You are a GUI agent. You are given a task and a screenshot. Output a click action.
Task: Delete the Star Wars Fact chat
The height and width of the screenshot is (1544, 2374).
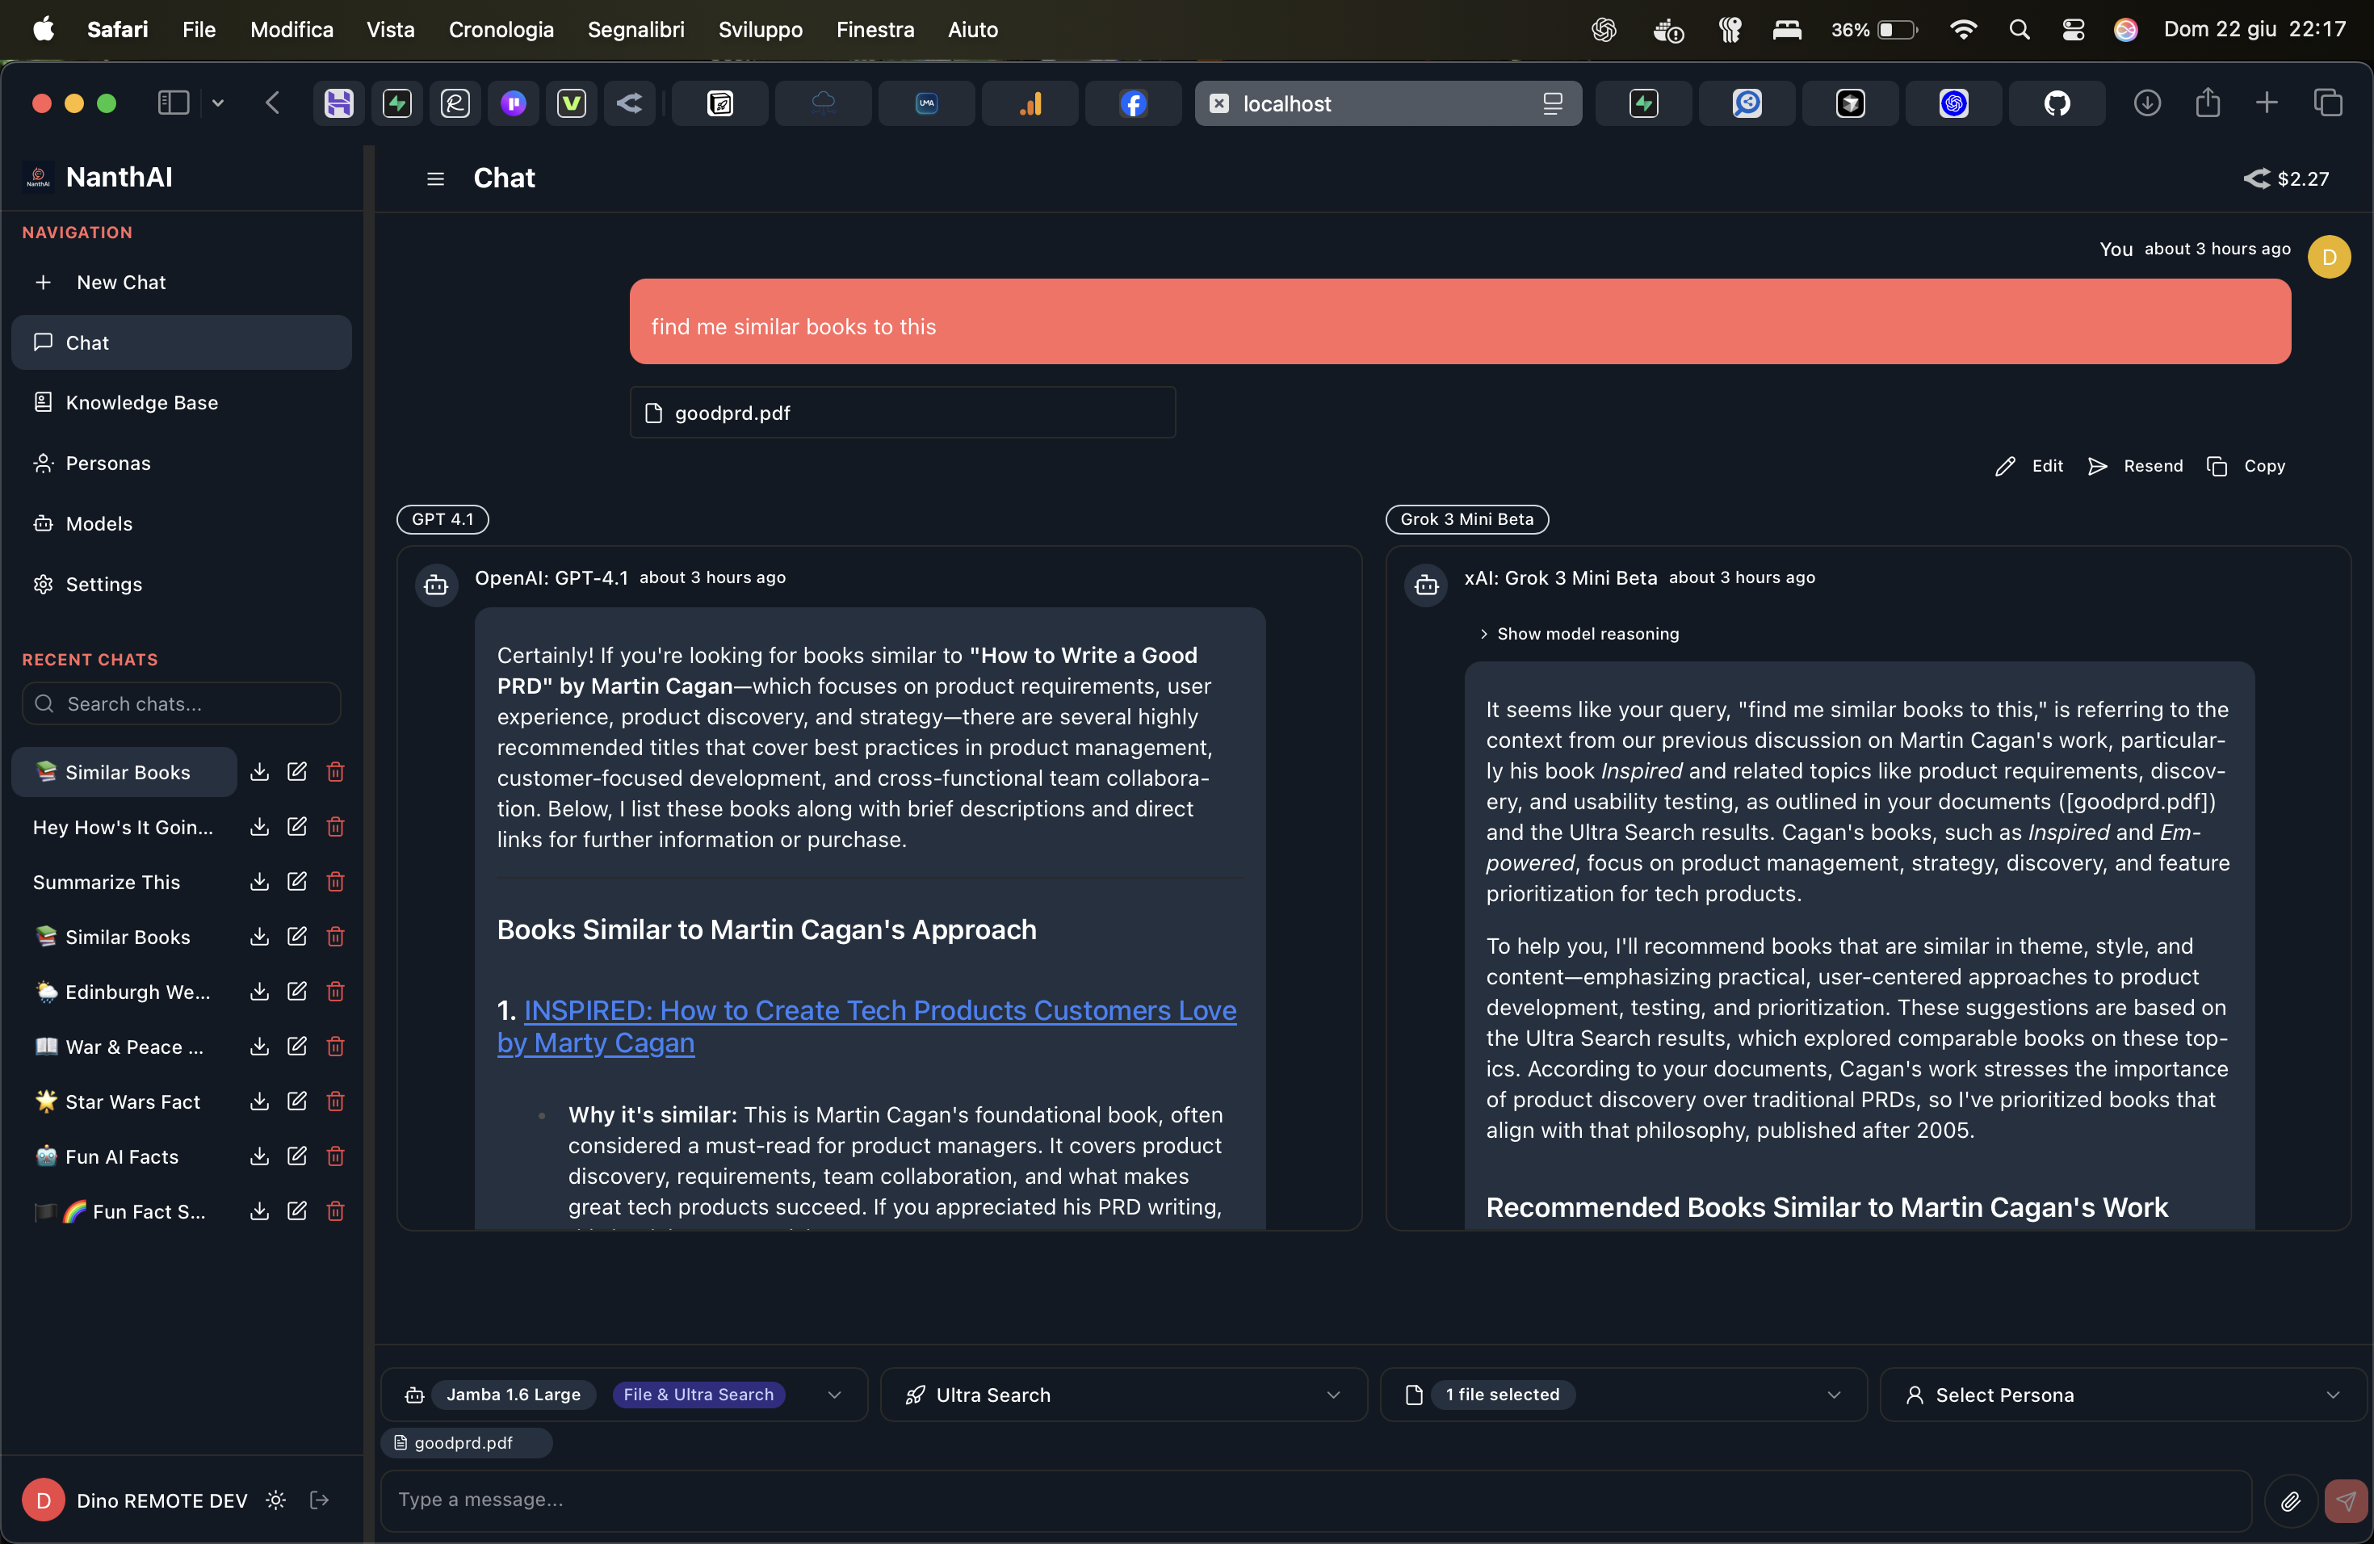335,1101
